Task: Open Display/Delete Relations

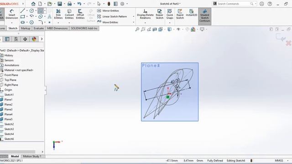Action: 145,14
